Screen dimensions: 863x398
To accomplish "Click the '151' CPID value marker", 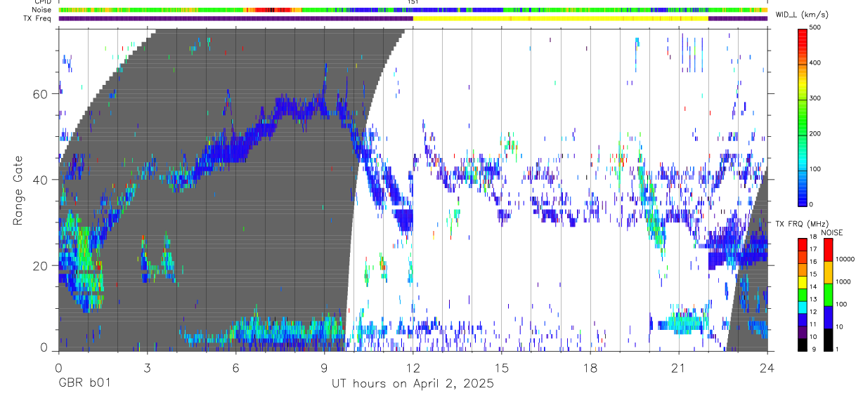I will pos(413,2).
